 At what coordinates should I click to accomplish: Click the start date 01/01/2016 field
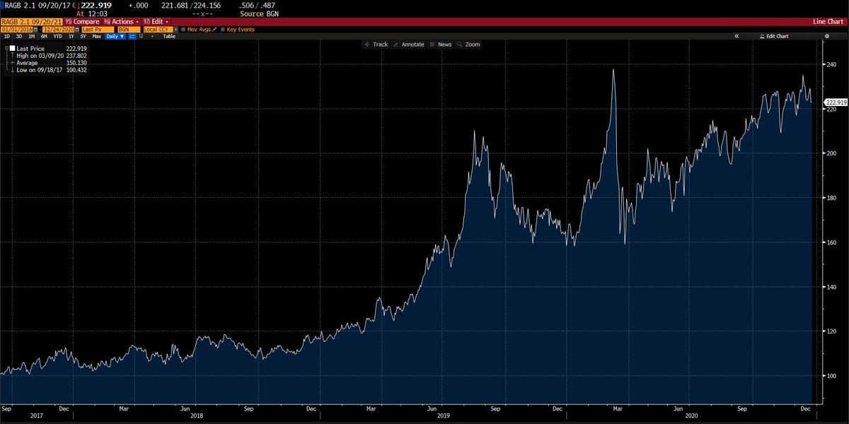(x=17, y=30)
